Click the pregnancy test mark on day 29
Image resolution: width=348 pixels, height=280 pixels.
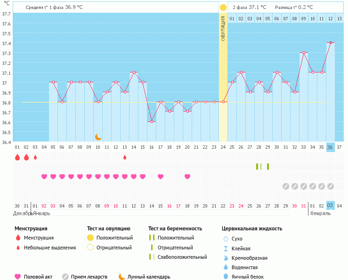tap(268, 167)
